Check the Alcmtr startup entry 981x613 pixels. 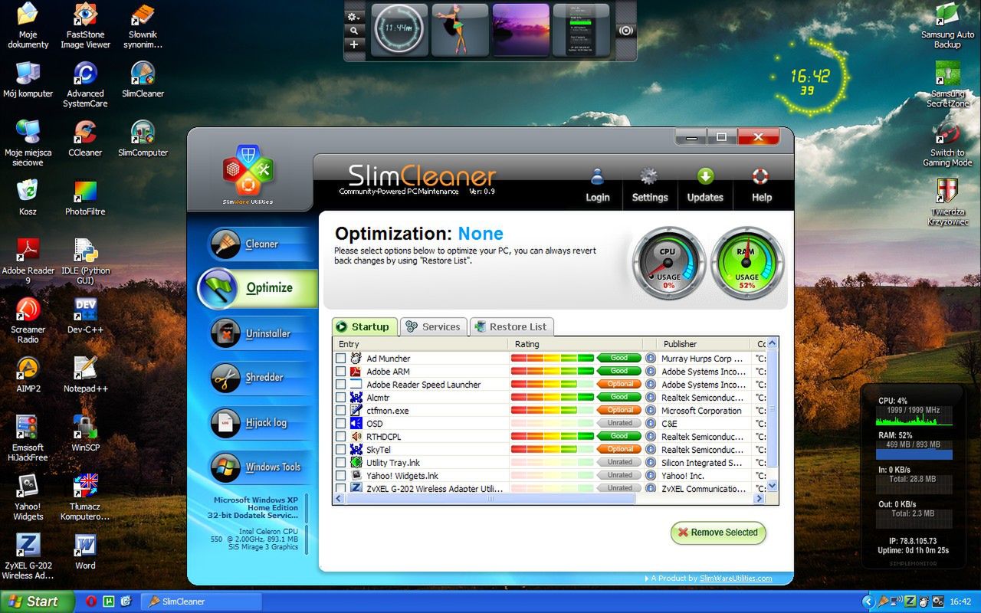[340, 398]
